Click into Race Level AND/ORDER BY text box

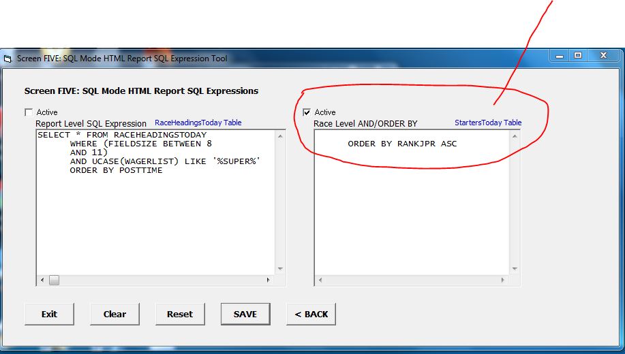click(x=412, y=202)
